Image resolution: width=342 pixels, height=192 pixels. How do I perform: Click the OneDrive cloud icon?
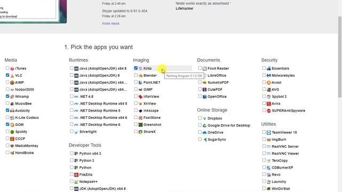pos(205,132)
